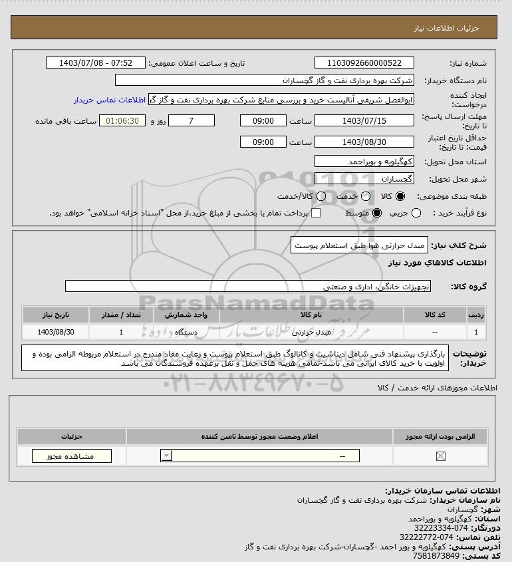Click the postal code 7581873849
The image size is (512, 562).
[436, 556]
